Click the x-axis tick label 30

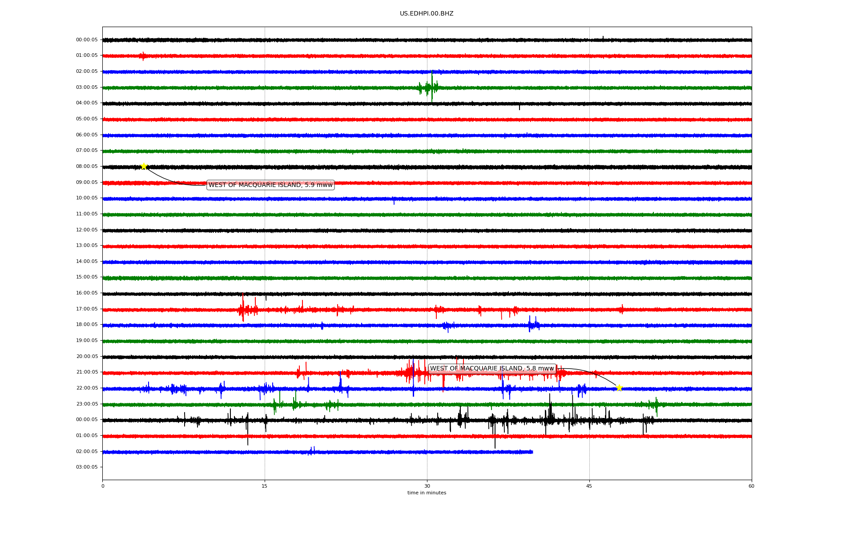(x=427, y=486)
